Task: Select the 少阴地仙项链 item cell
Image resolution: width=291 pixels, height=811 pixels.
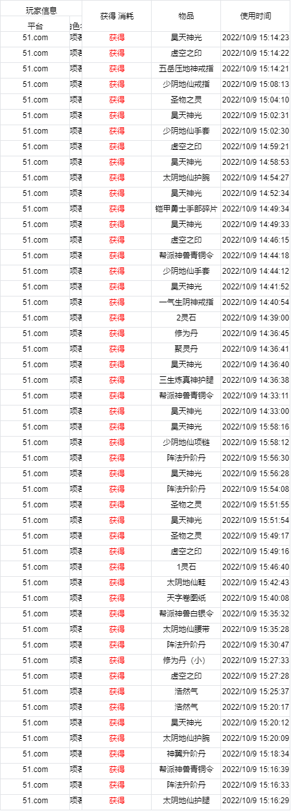Action: click(x=186, y=442)
